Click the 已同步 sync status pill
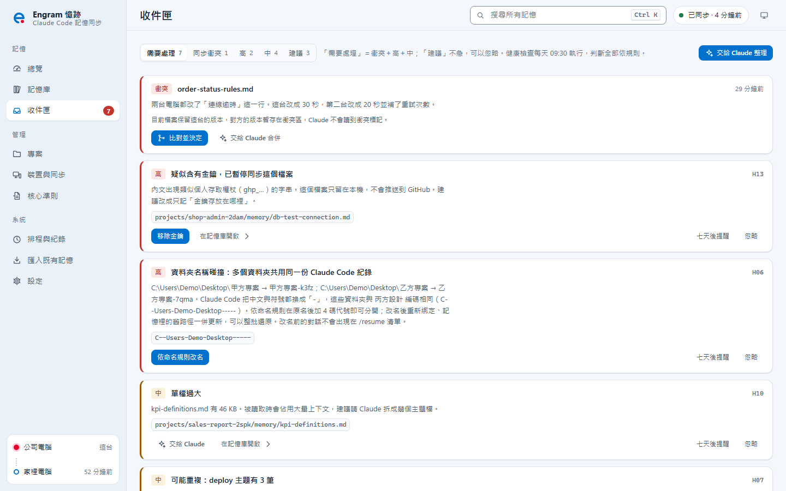The image size is (786, 491). [710, 15]
